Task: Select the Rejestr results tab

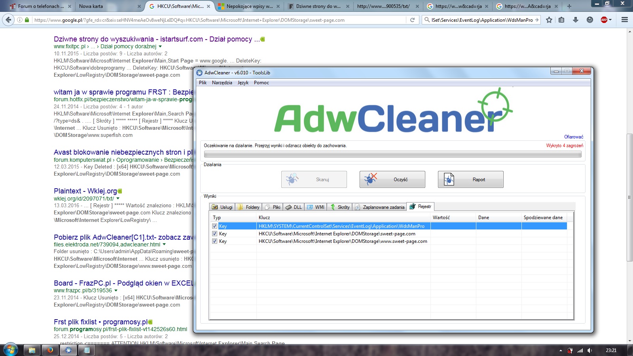Action: coord(421,206)
